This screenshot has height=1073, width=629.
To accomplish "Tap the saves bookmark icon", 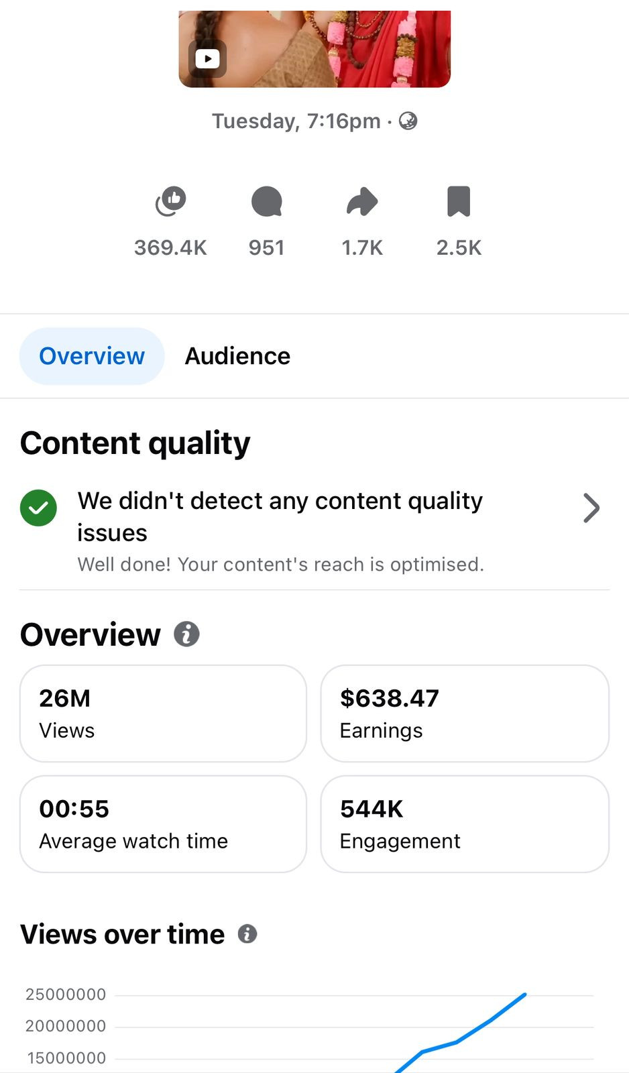I will [459, 201].
